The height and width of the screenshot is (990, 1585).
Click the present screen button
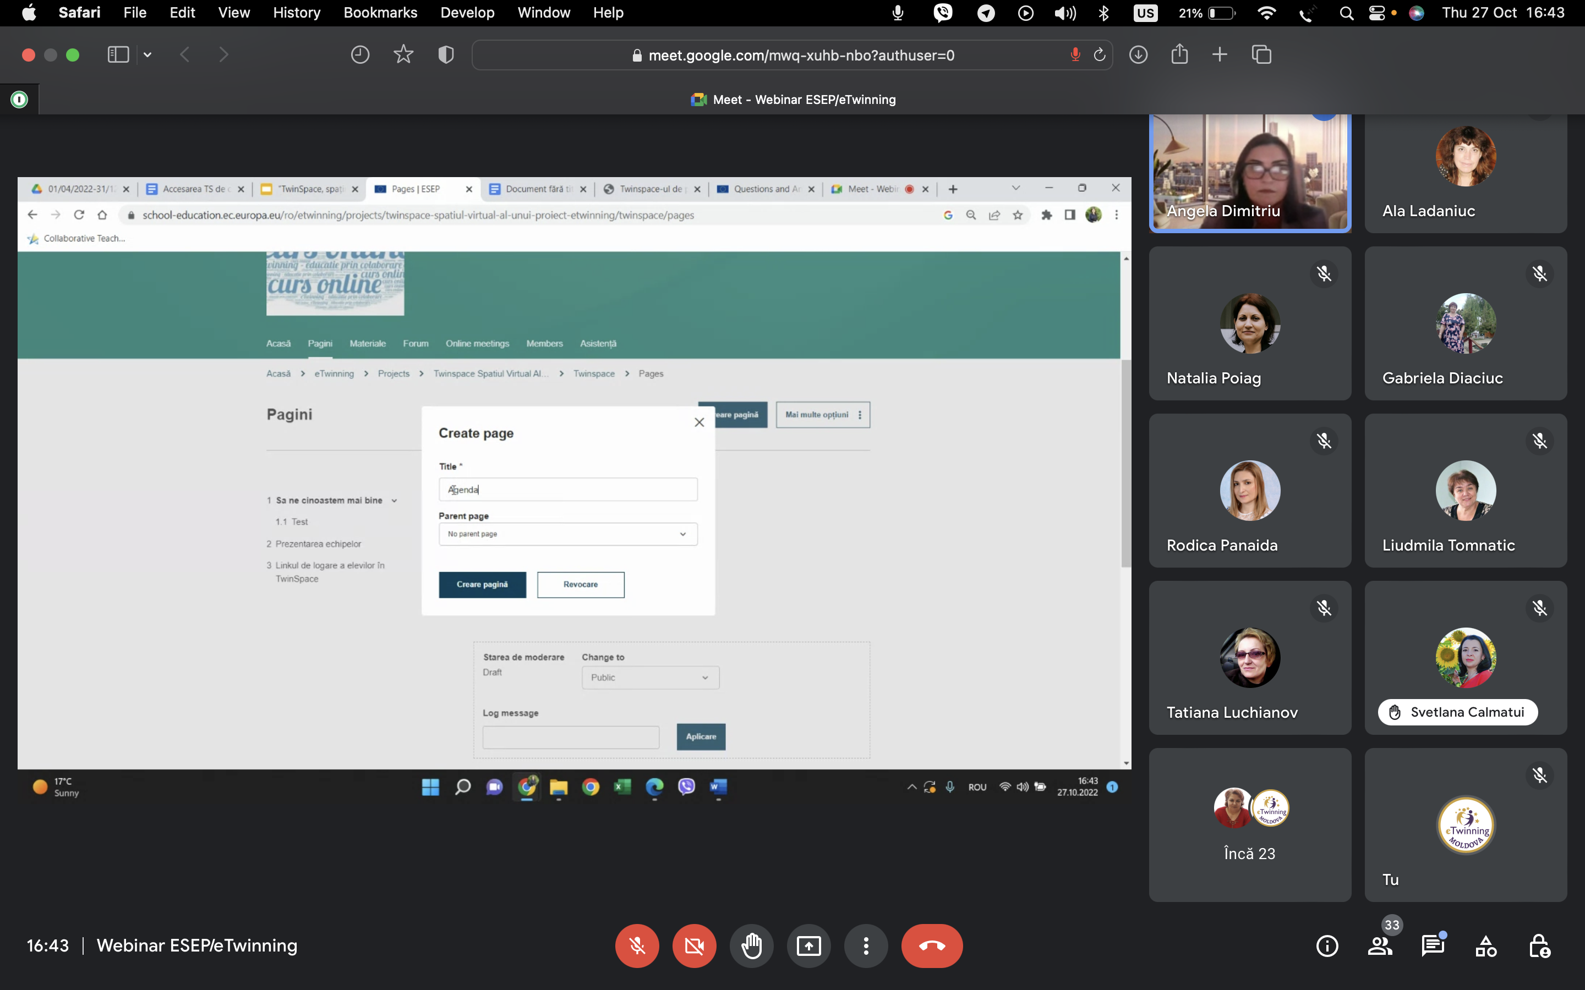point(809,945)
